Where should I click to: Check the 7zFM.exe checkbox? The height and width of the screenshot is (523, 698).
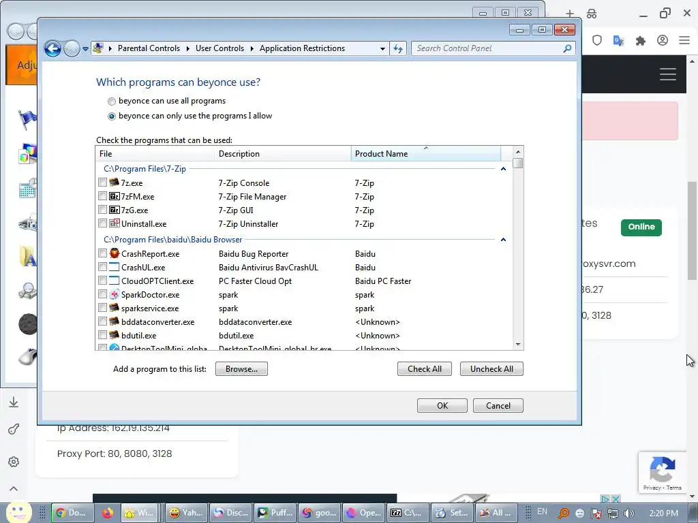(x=102, y=196)
